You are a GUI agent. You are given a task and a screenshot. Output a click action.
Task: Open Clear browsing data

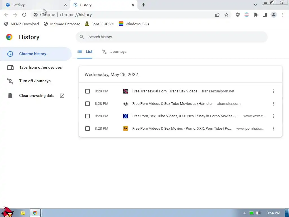(36, 96)
